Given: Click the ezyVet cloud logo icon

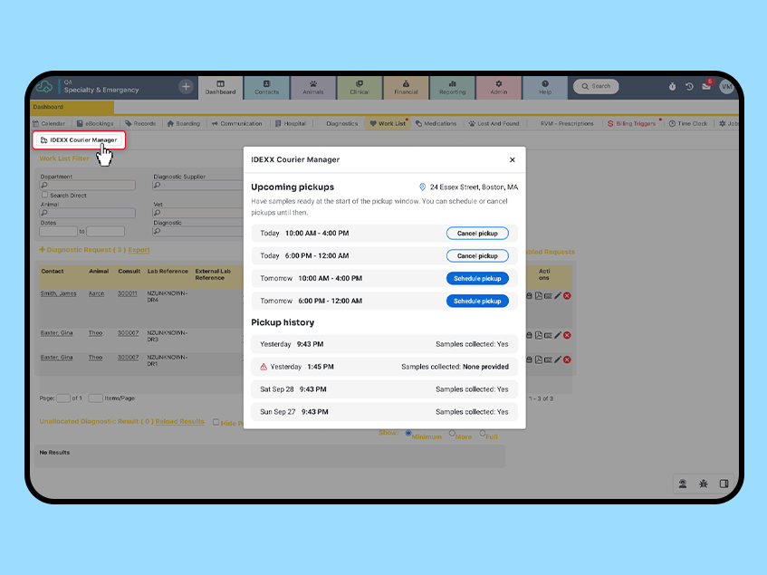Looking at the screenshot, I should 44,87.
